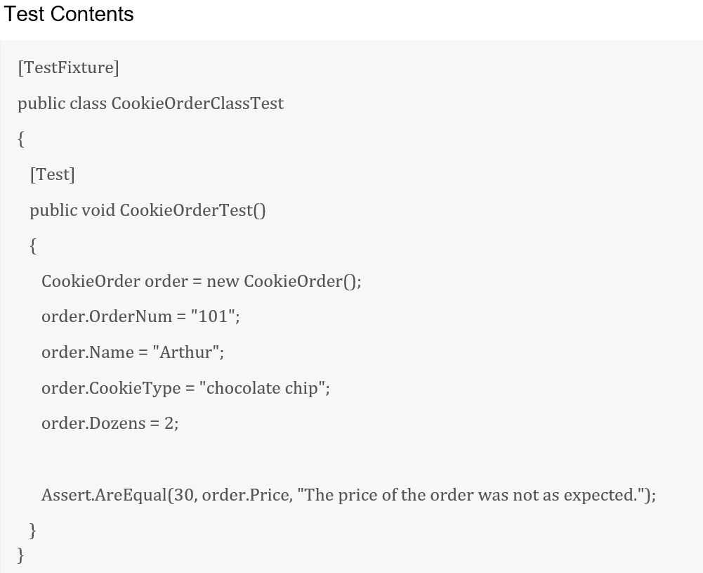The image size is (703, 573).
Task: Click the "chocolate chip" string value
Action: click(262, 388)
